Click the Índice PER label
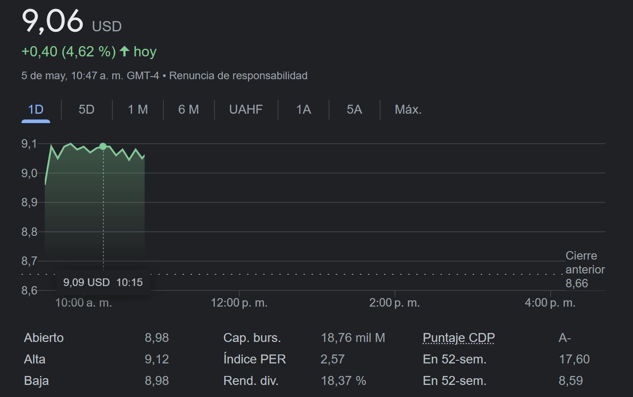The image size is (633, 397). pos(254,359)
